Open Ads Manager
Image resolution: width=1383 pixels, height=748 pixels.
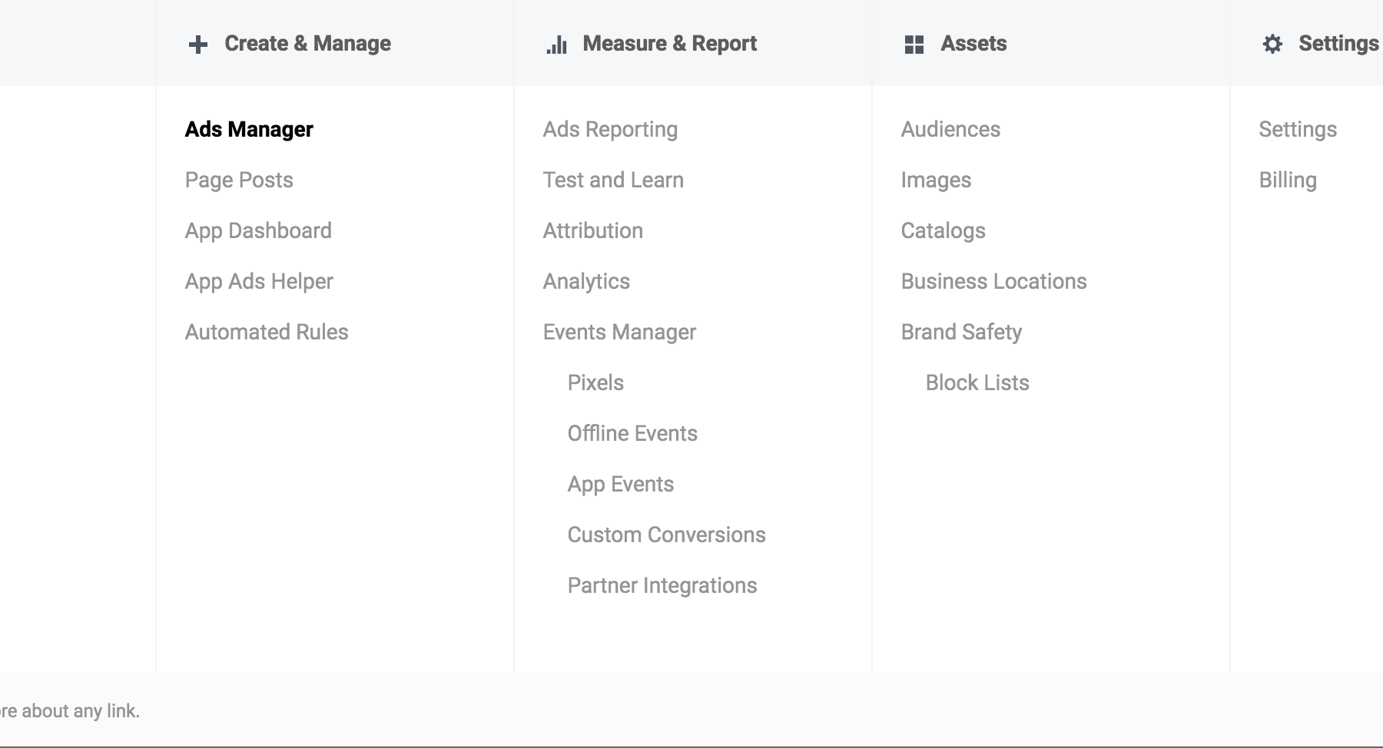(x=249, y=129)
